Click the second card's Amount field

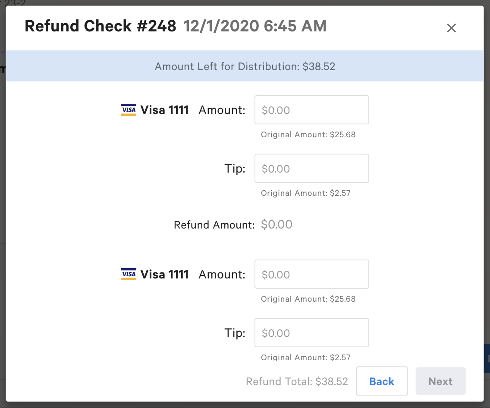pos(311,274)
